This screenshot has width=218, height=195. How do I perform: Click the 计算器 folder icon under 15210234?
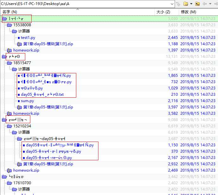[x=14, y=132]
